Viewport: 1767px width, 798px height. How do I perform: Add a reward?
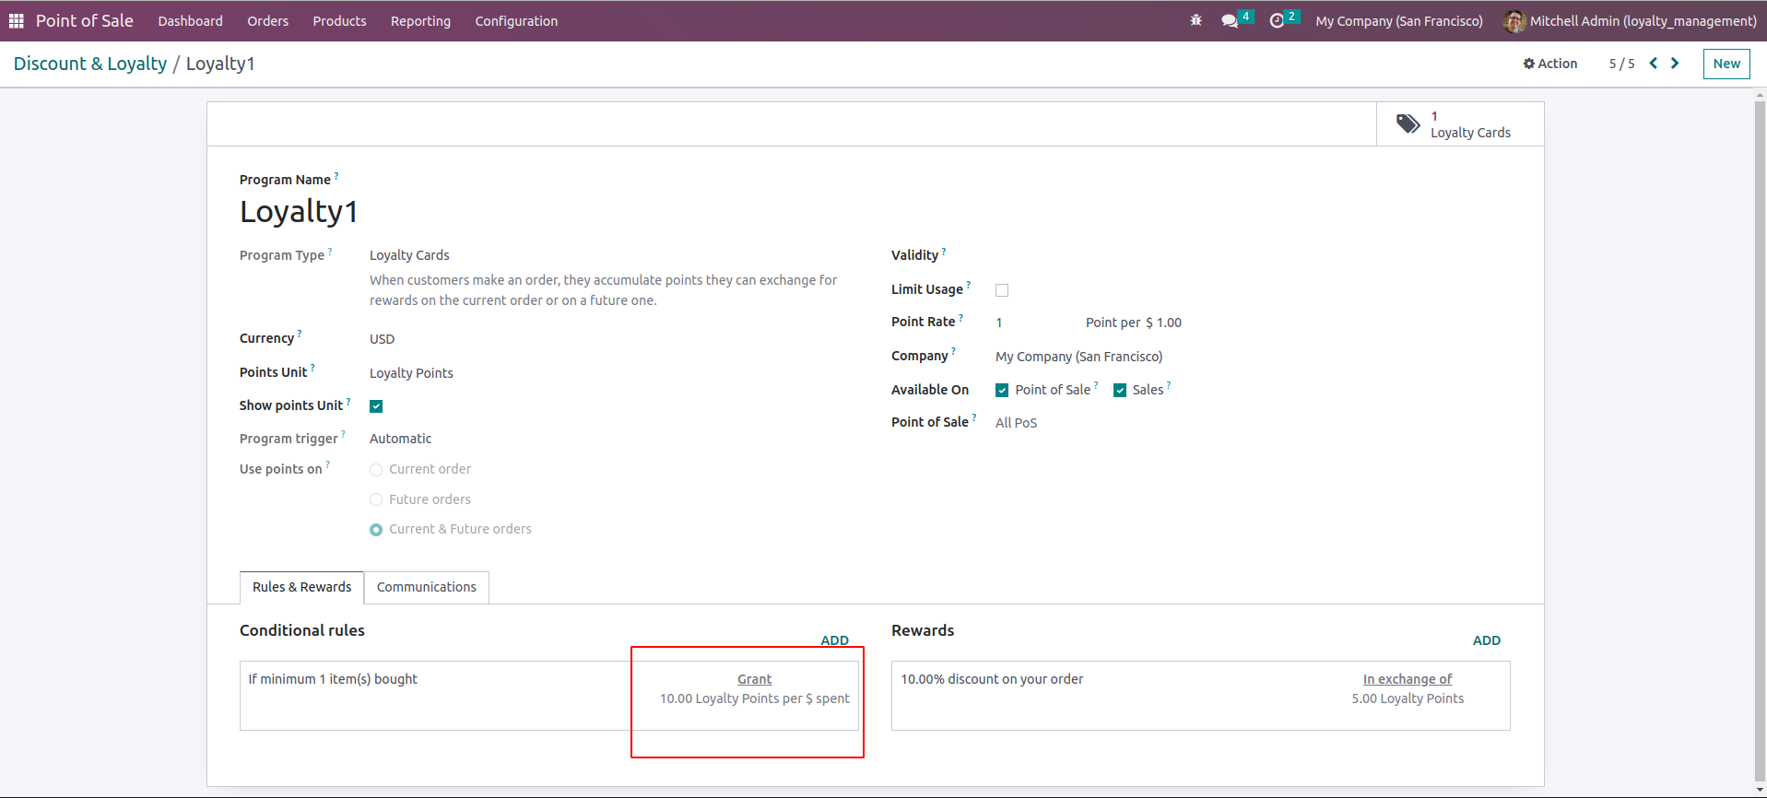pos(1486,640)
